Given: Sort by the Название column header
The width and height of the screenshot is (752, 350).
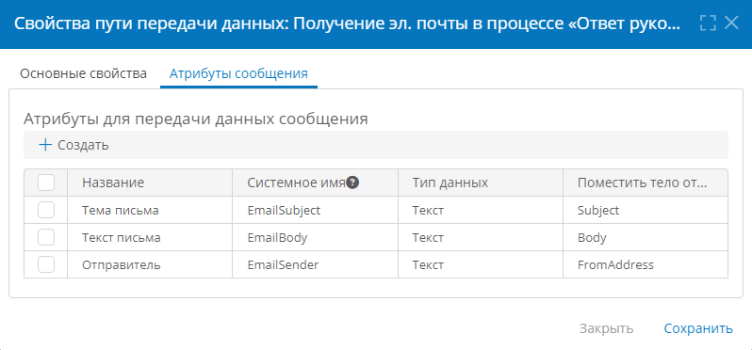Looking at the screenshot, I should 150,183.
